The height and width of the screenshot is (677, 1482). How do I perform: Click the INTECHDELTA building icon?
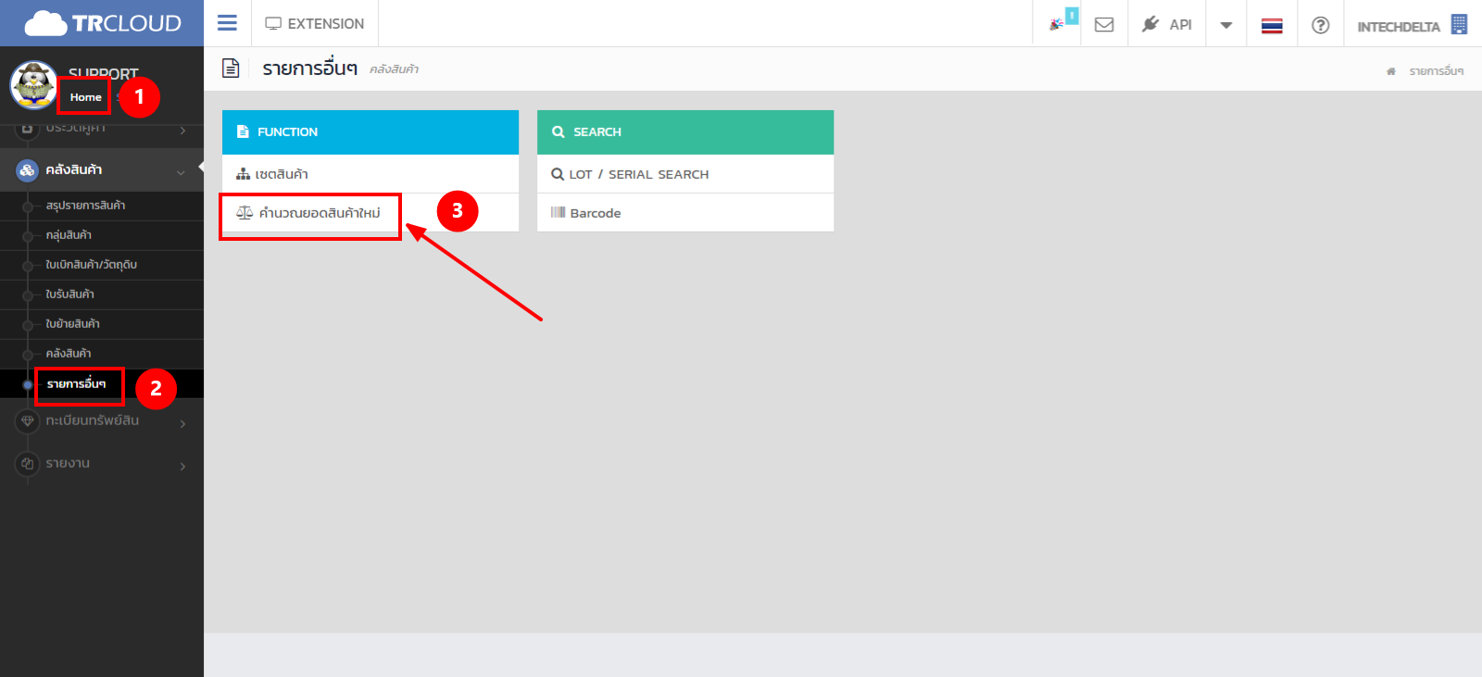(x=1459, y=25)
